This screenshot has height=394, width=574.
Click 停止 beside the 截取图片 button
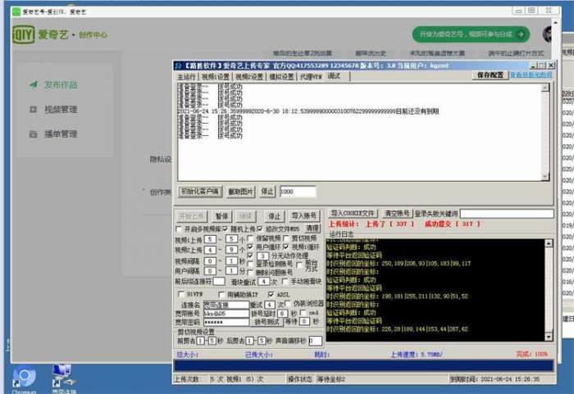(x=267, y=192)
